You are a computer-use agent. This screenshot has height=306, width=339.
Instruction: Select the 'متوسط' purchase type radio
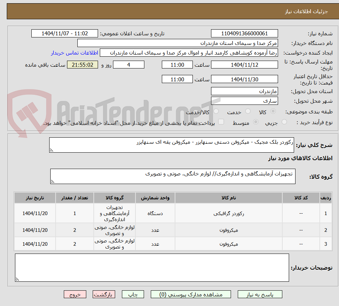click(x=256, y=122)
